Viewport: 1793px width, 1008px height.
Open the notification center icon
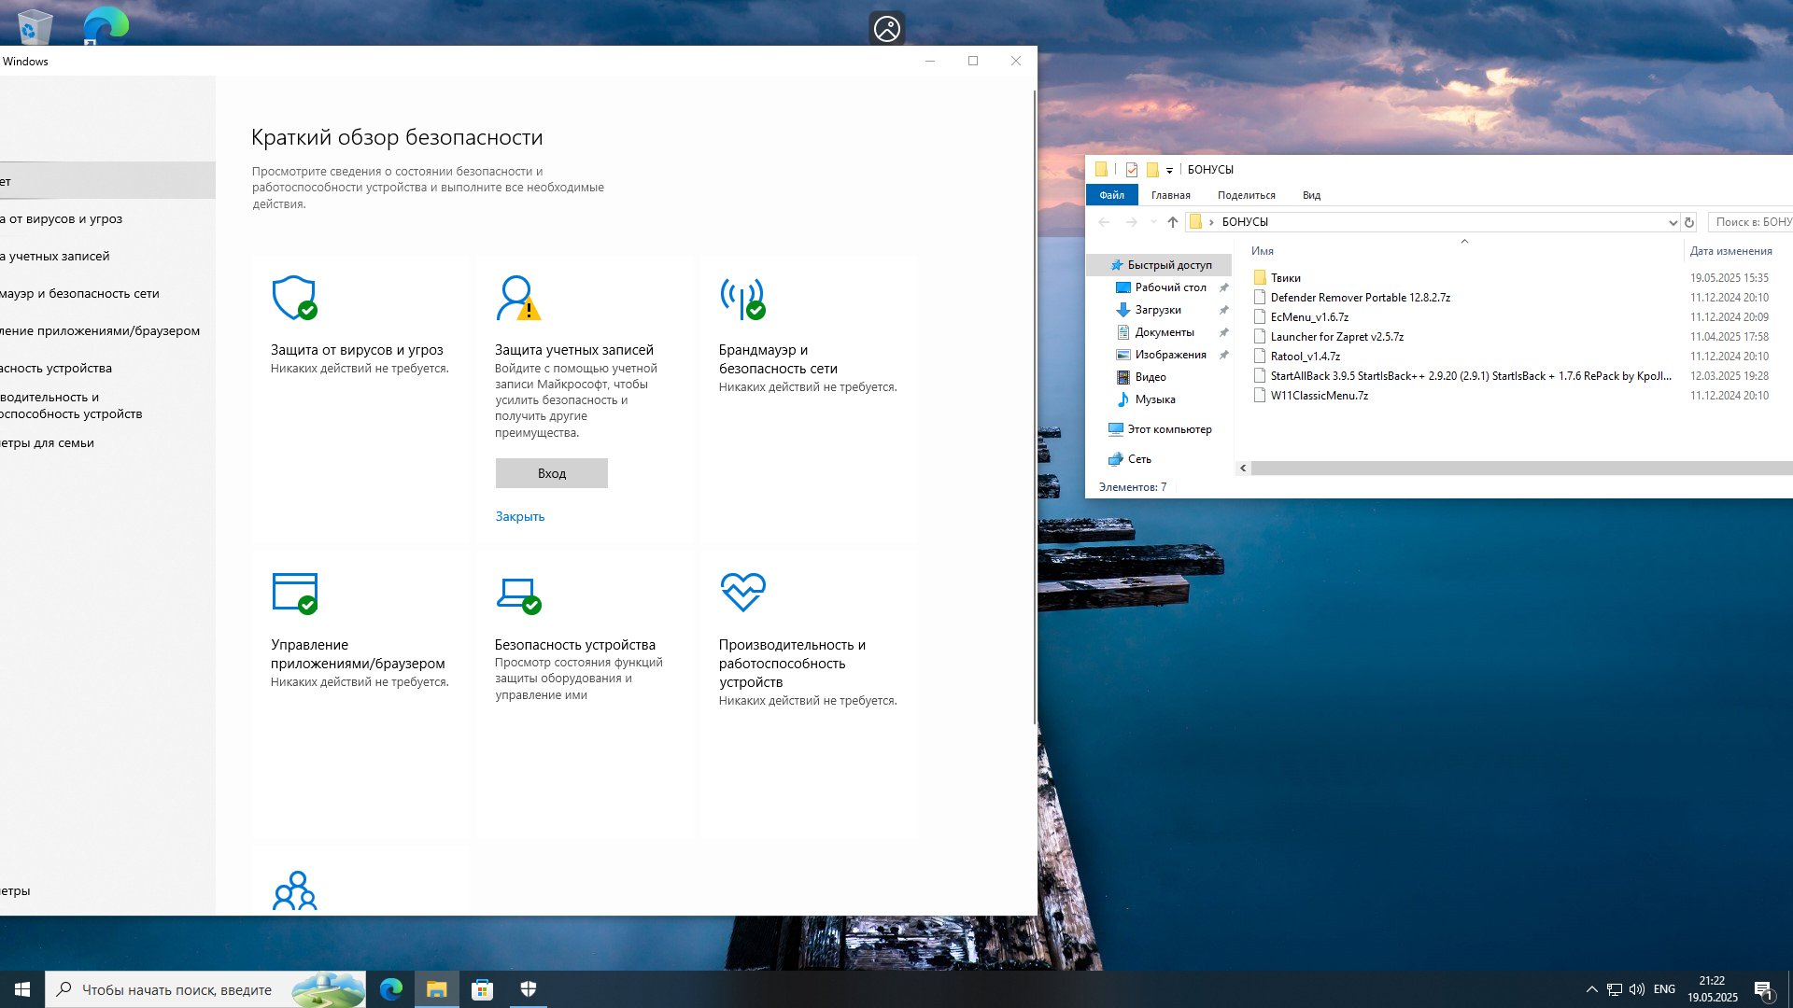click(1764, 990)
